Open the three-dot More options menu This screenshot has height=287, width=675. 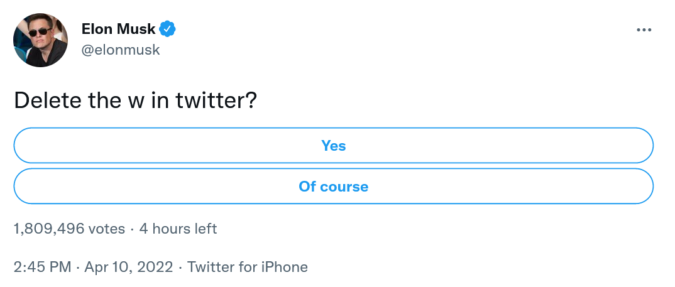[x=644, y=30]
